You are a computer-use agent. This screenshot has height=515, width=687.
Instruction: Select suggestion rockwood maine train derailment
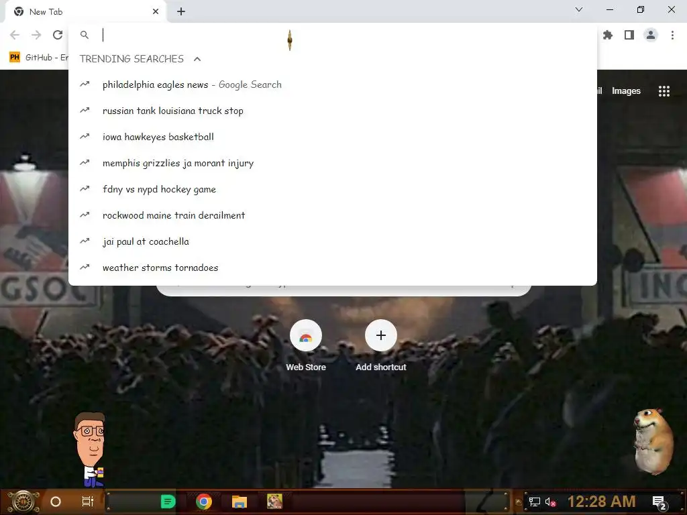[x=333, y=215]
